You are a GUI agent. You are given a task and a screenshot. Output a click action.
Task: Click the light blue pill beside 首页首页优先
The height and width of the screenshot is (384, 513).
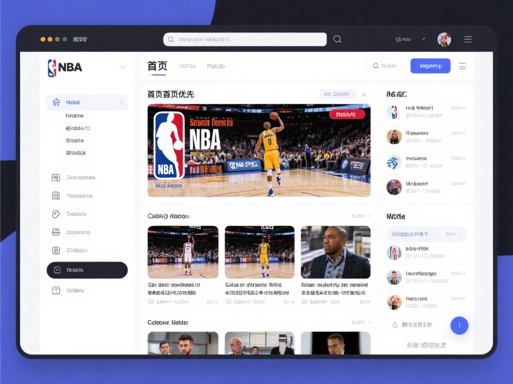(337, 94)
